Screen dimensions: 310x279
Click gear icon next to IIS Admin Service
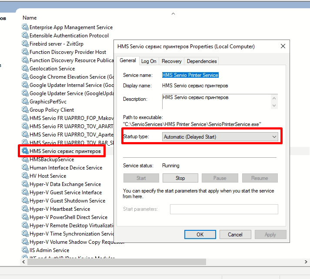[x=25, y=250]
